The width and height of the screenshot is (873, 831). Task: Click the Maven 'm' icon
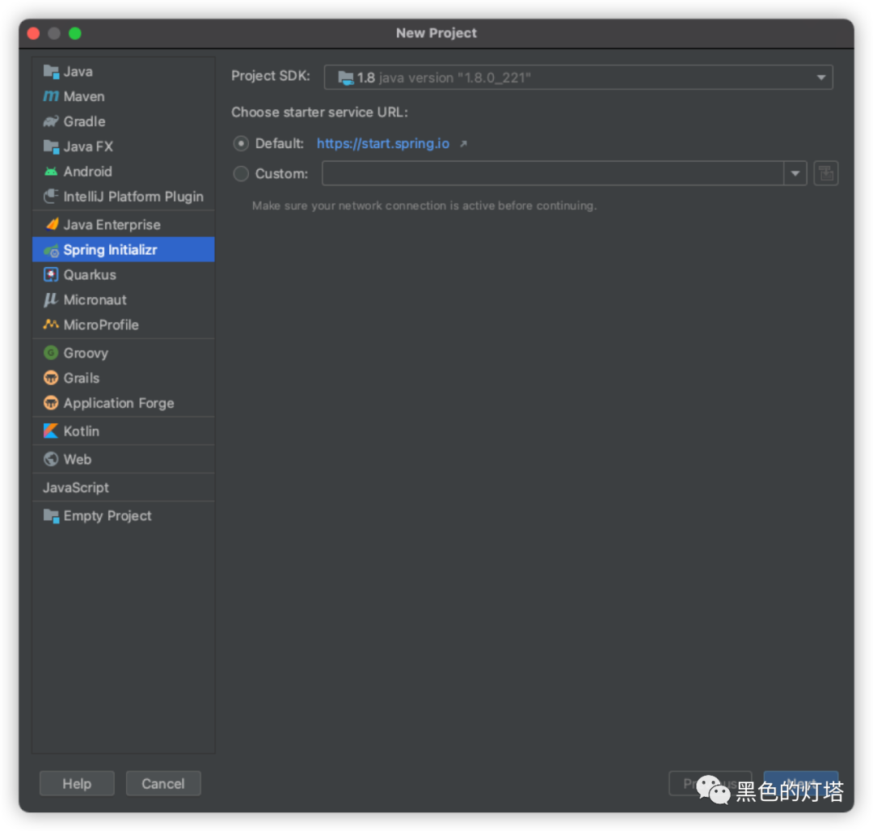click(51, 96)
